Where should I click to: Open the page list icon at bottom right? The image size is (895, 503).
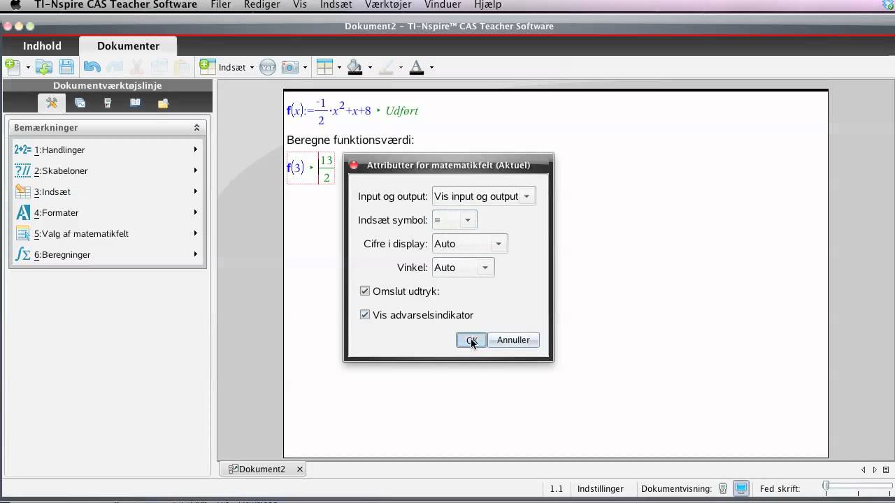click(x=886, y=469)
